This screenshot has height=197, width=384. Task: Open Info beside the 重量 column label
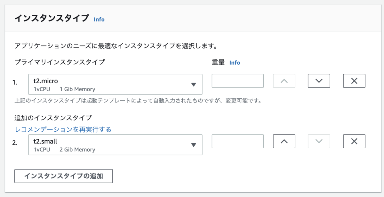[235, 62]
